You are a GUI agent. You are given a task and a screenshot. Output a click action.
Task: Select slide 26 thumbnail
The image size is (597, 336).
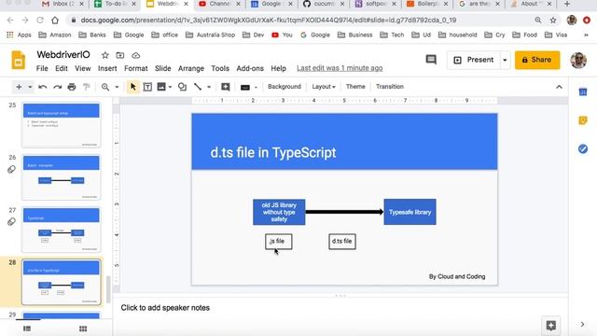coord(61,177)
